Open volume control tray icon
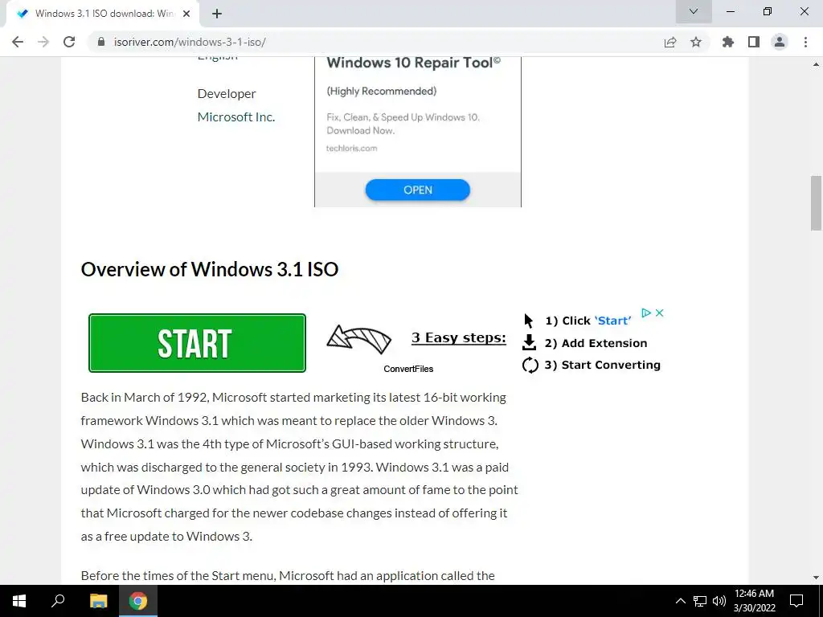 pos(719,601)
